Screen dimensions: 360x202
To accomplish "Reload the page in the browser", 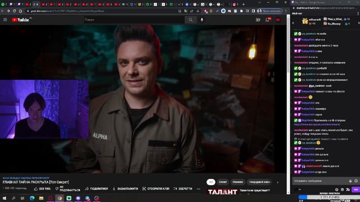I will click(14, 11).
